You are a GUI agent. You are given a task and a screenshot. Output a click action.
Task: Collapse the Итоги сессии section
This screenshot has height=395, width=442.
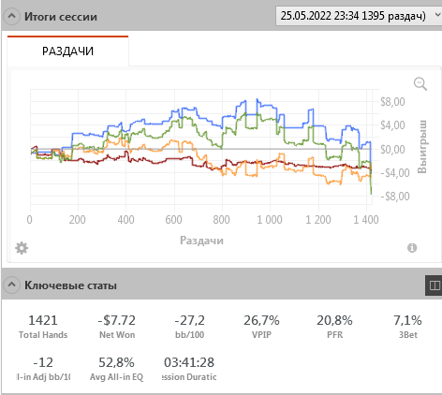click(x=11, y=16)
